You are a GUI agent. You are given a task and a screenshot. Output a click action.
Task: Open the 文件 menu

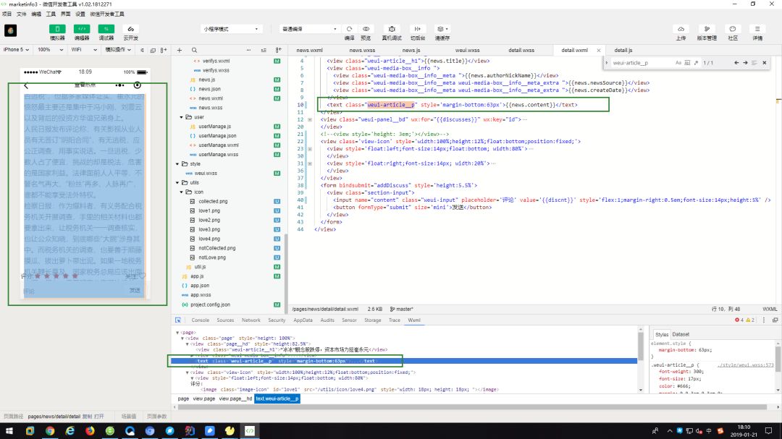click(x=22, y=14)
